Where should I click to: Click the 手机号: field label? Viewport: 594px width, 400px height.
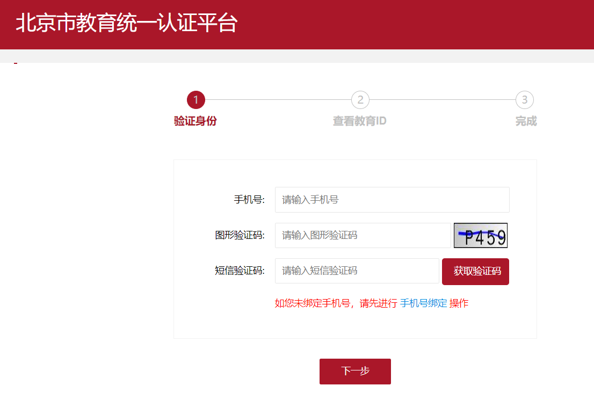[x=249, y=200]
